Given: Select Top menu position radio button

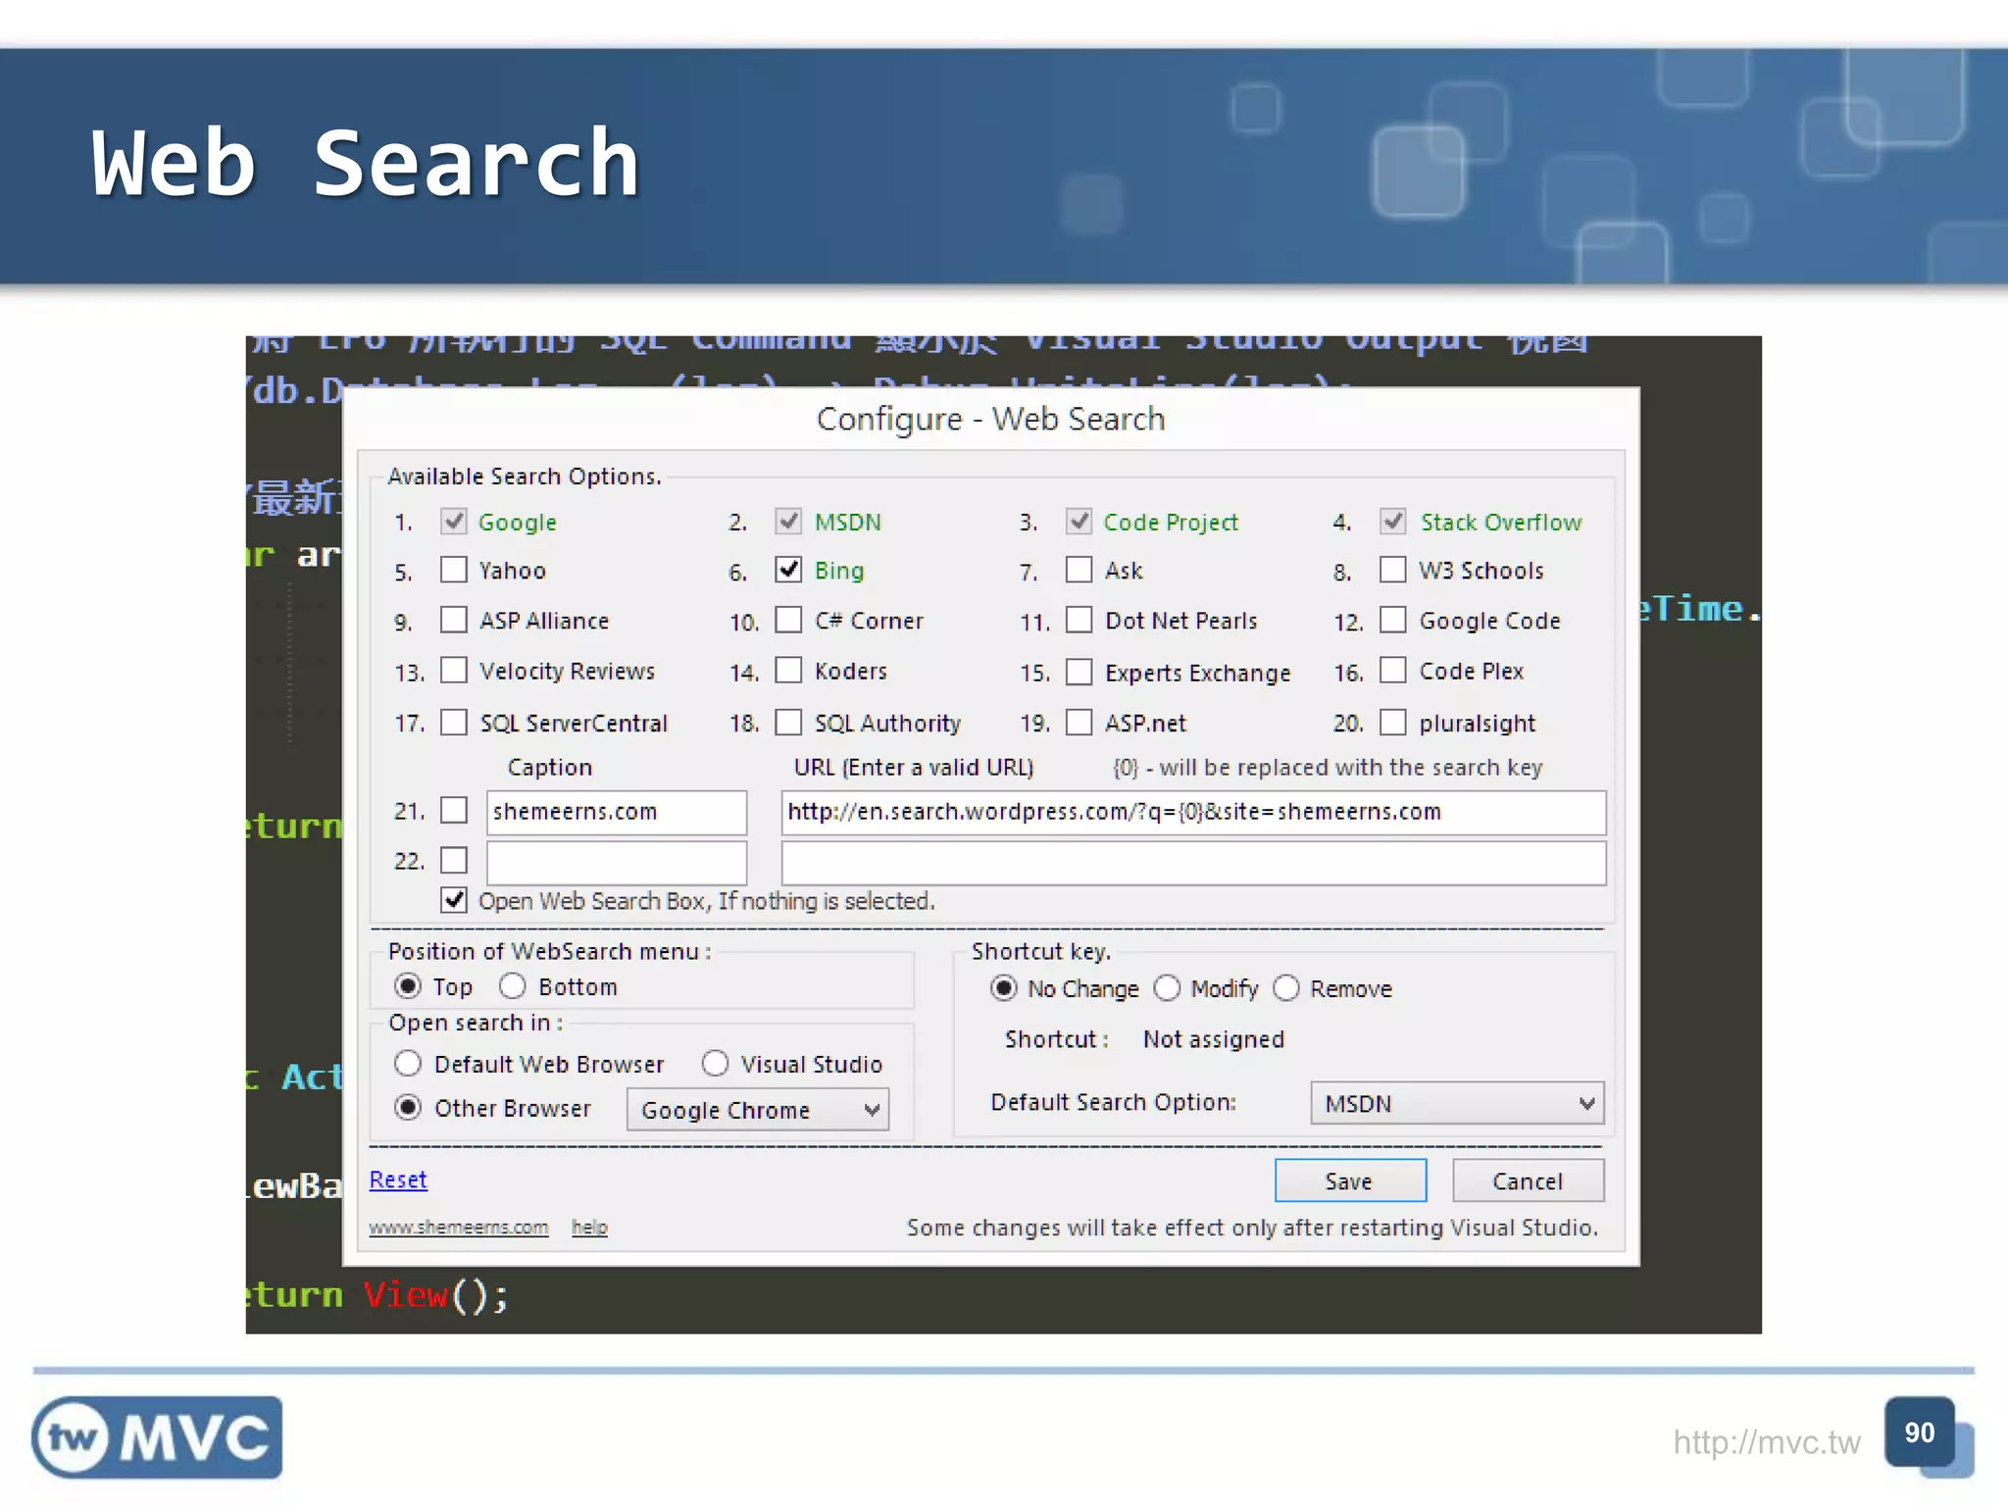Looking at the screenshot, I should (408, 985).
